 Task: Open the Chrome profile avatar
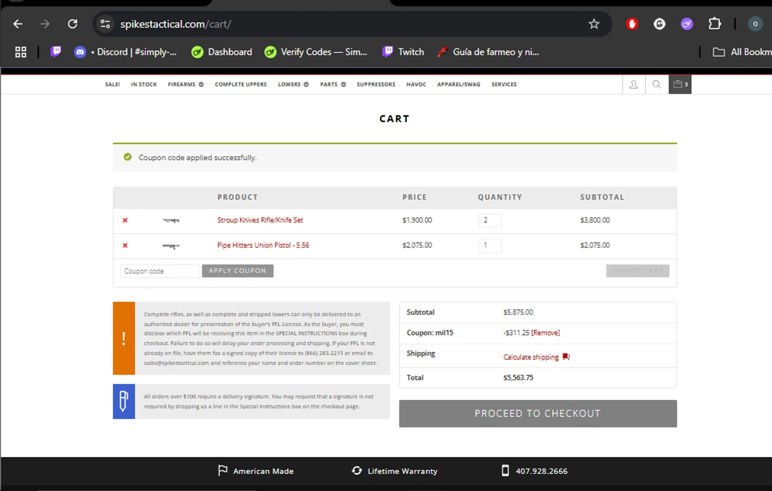pos(755,24)
